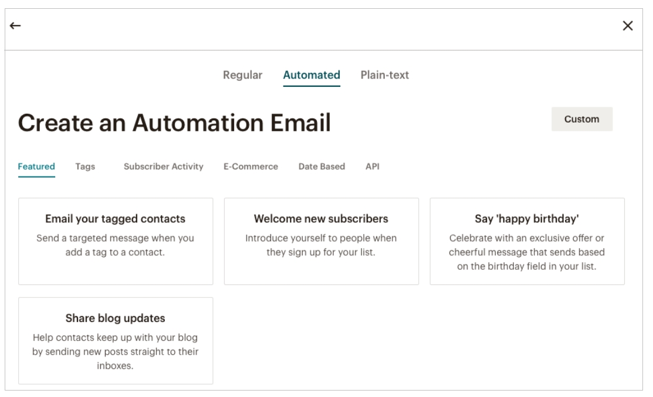Close the automation email dialog

click(x=627, y=26)
